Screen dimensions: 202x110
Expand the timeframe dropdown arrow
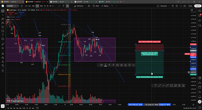tap(55, 6)
